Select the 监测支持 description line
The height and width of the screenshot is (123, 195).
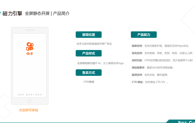pos(150,75)
